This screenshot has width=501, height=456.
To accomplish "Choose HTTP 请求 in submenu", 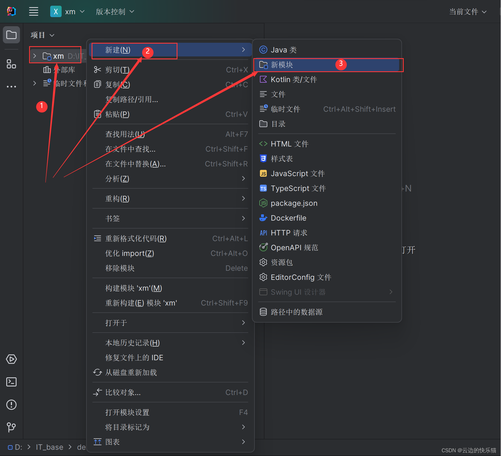I will coord(327,233).
